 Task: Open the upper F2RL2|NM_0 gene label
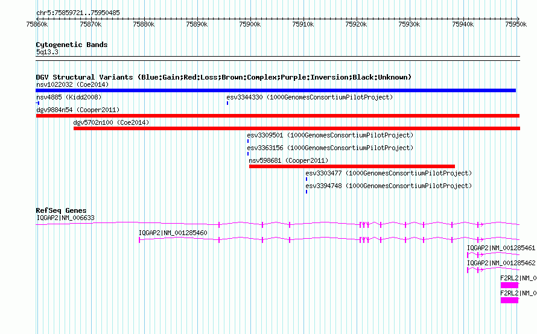click(518, 278)
